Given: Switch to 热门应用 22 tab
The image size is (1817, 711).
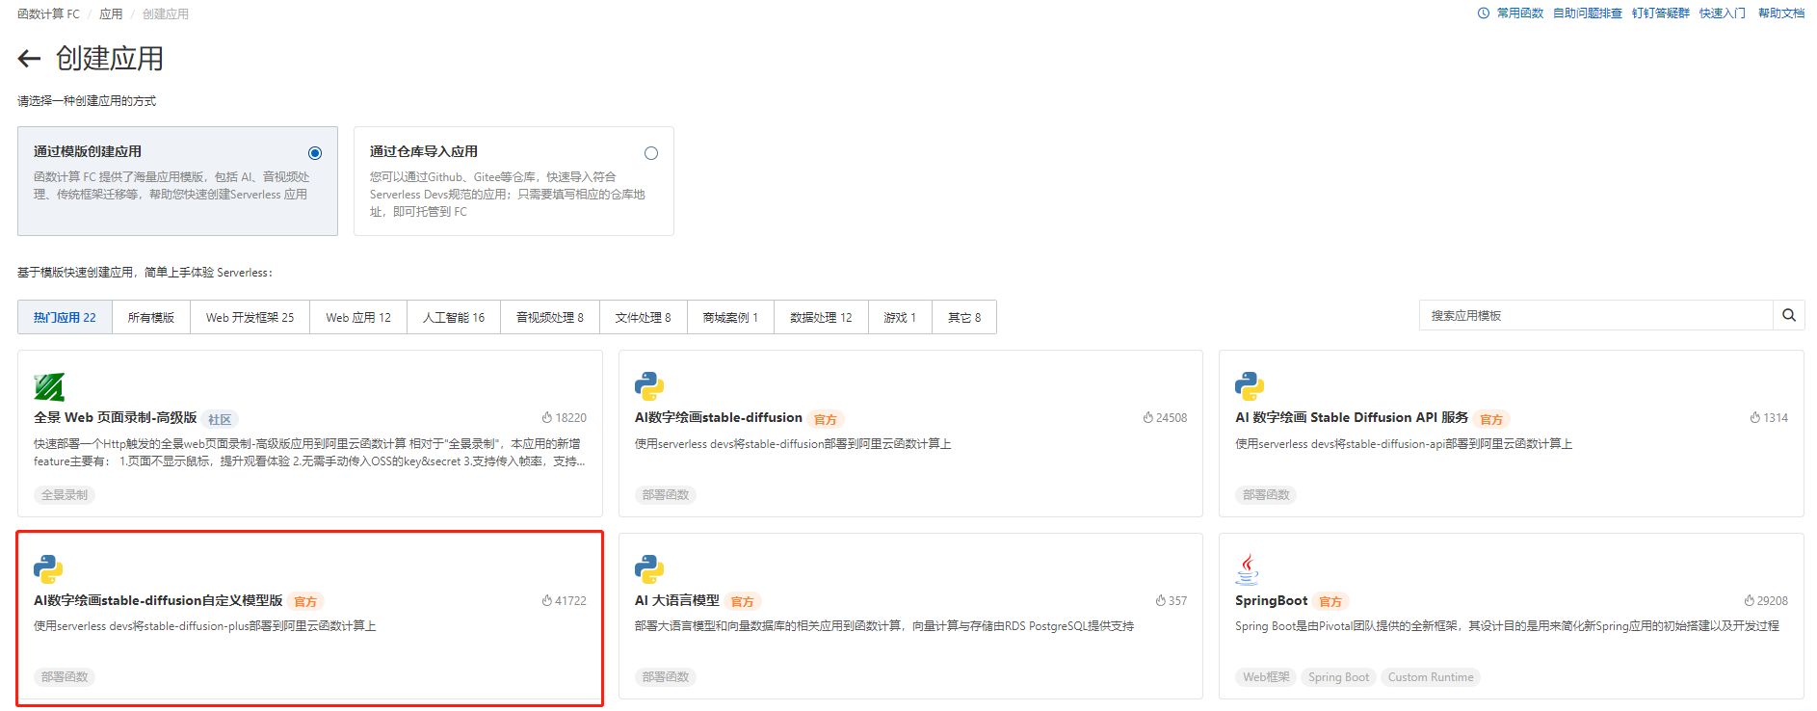Looking at the screenshot, I should click(65, 317).
